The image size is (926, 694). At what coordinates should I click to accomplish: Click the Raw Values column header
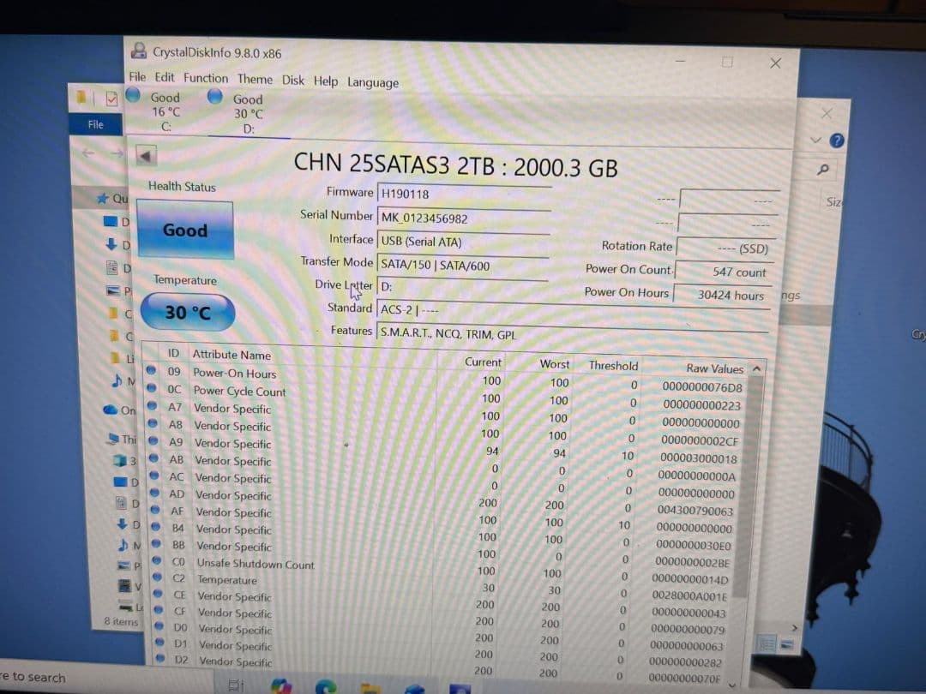pyautogui.click(x=714, y=368)
